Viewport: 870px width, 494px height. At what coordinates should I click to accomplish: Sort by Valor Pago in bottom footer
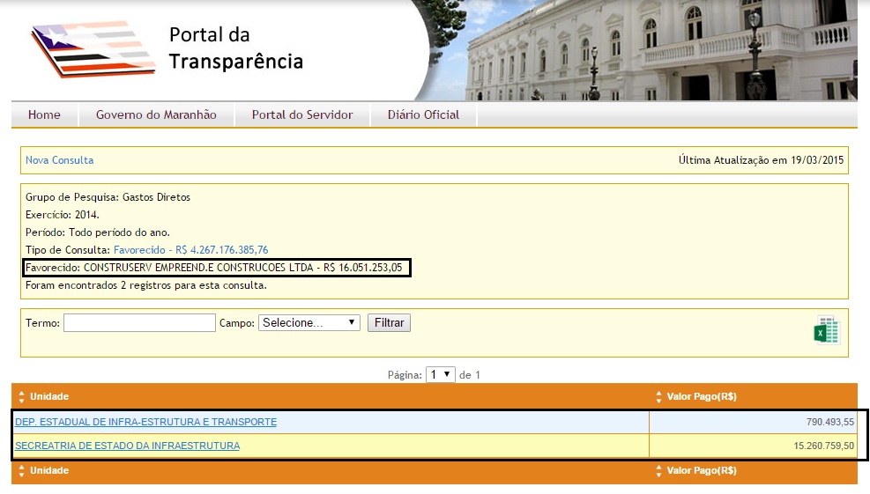tap(701, 470)
